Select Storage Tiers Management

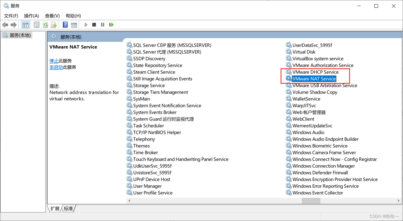[x=161, y=92]
